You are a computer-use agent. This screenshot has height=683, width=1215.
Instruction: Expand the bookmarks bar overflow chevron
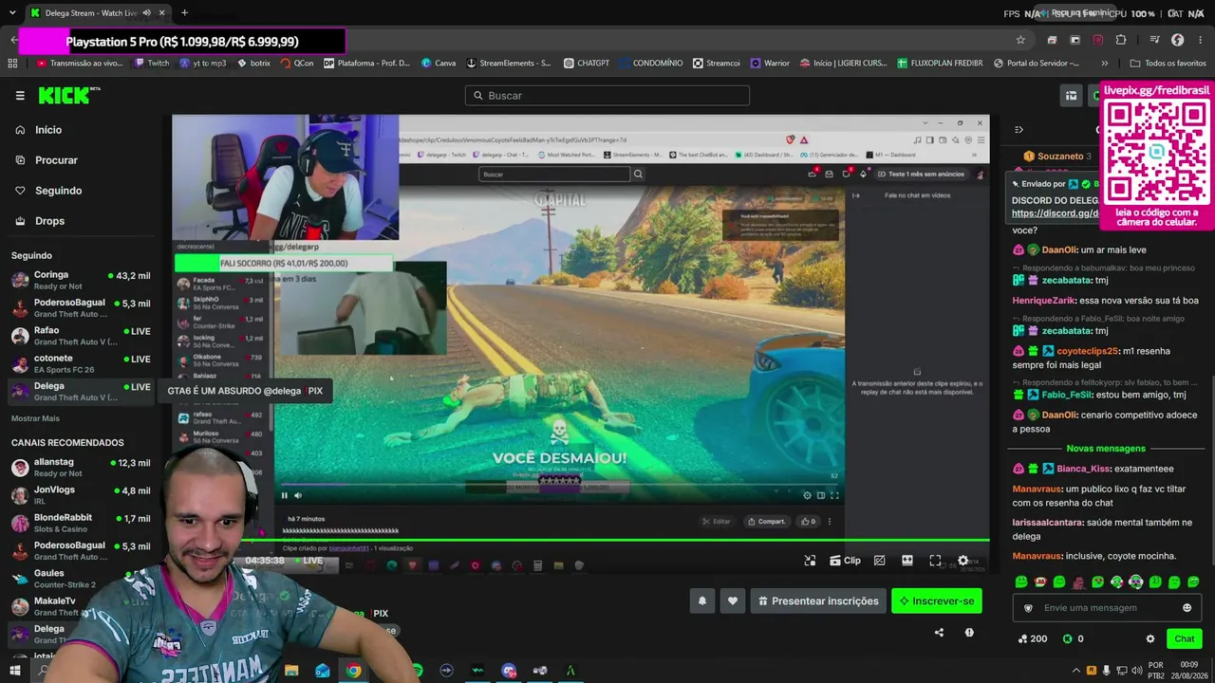1104,64
